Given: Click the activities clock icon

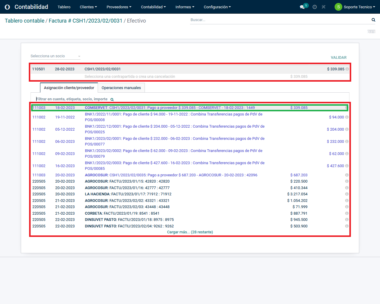Looking at the screenshot, I should coord(315,7).
